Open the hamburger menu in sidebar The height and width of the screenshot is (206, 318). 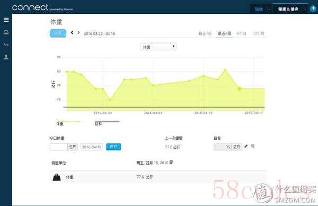[x=6, y=20]
